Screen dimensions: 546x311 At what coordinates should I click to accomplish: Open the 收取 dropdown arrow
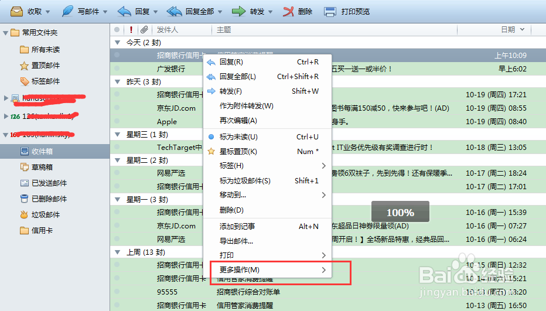click(47, 12)
